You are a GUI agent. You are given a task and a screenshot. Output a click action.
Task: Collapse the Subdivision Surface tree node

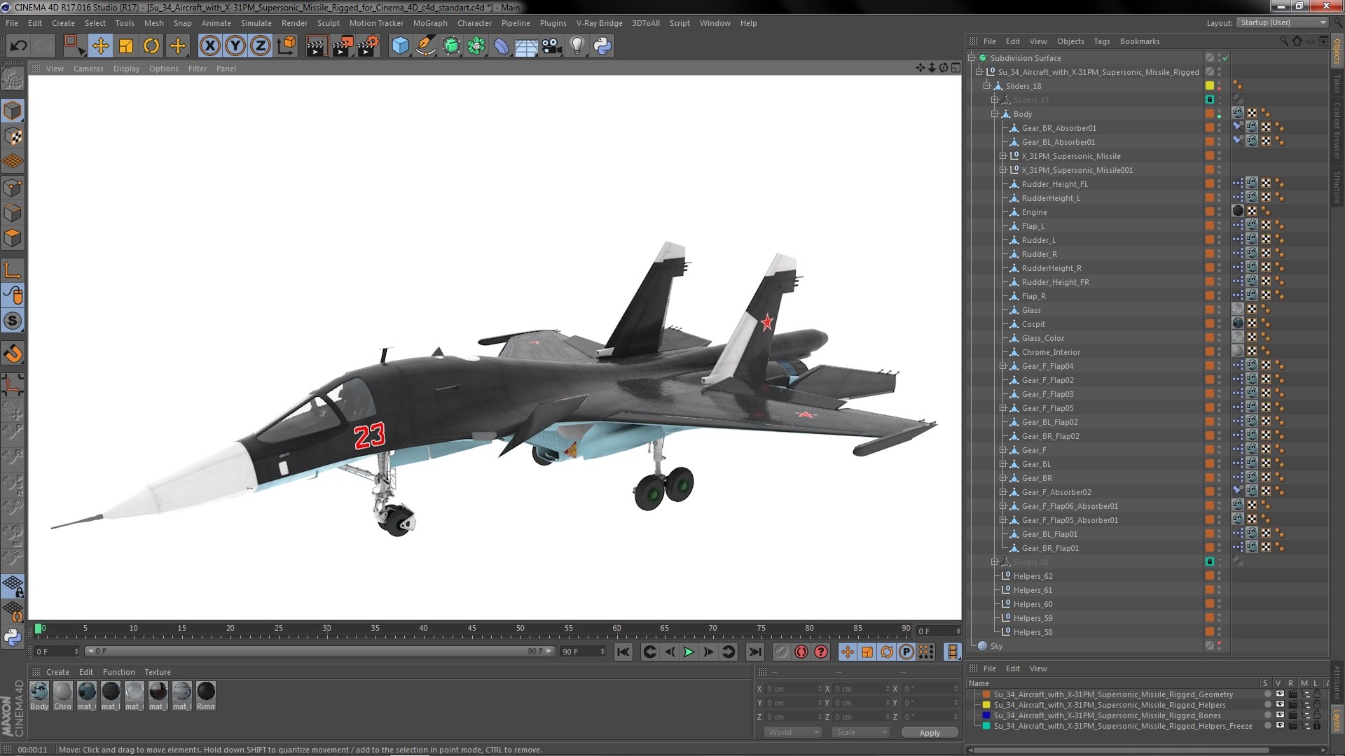(x=972, y=58)
